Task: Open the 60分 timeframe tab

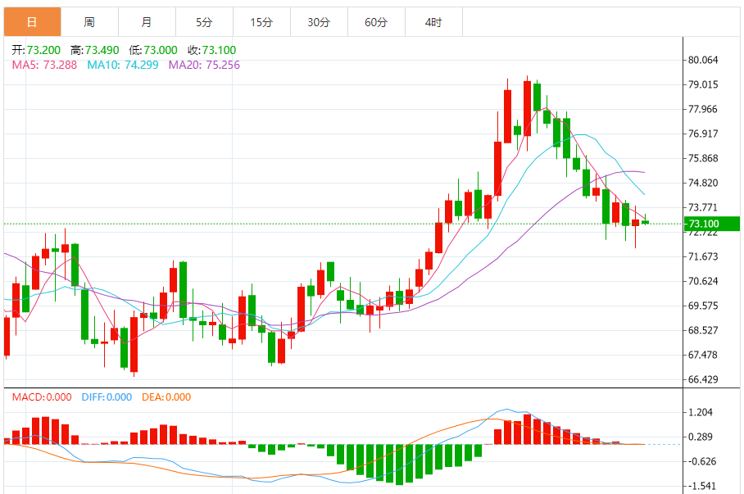Action: coord(377,22)
